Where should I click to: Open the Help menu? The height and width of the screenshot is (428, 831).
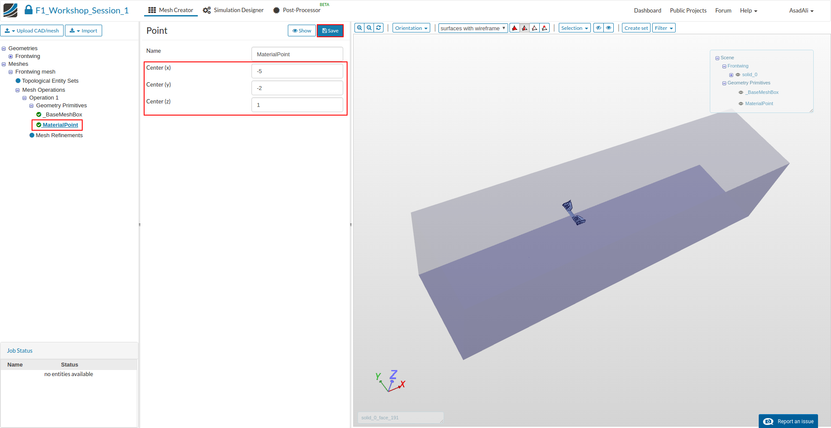coord(748,10)
